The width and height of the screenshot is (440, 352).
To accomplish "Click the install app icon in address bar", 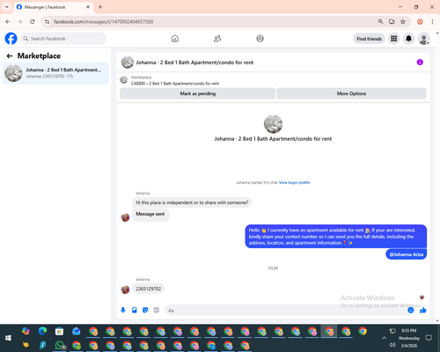I will (392, 22).
